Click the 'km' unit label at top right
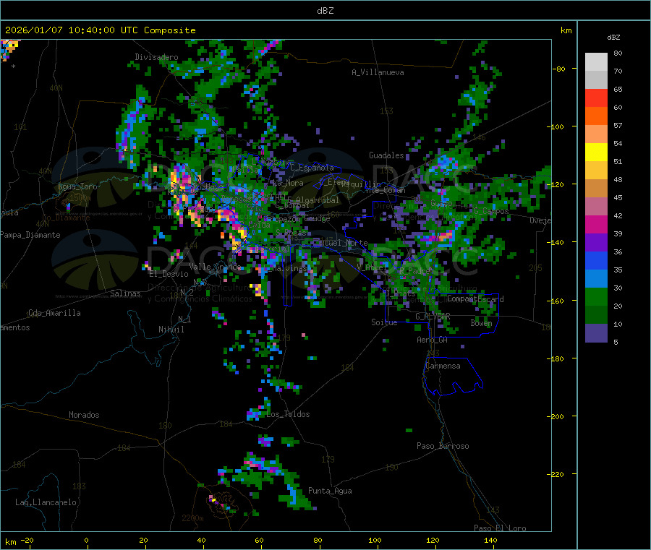This screenshot has width=651, height=550. [566, 30]
